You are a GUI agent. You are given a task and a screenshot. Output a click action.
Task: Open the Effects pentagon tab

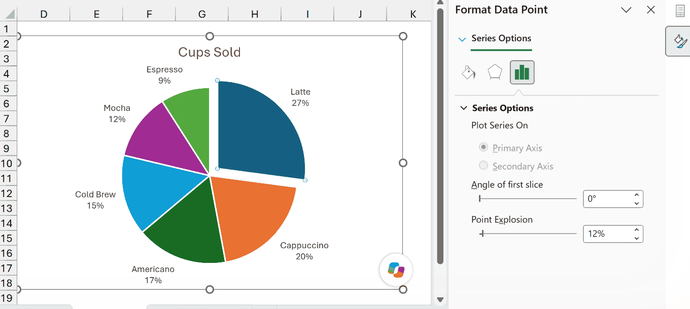(495, 72)
